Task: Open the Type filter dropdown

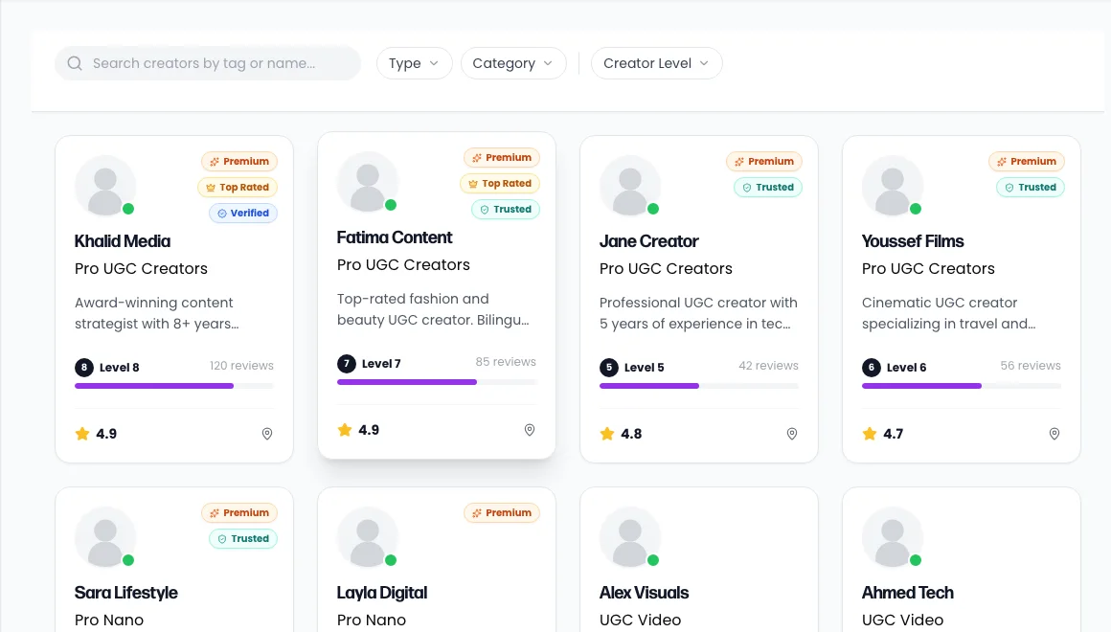Action: (x=414, y=63)
